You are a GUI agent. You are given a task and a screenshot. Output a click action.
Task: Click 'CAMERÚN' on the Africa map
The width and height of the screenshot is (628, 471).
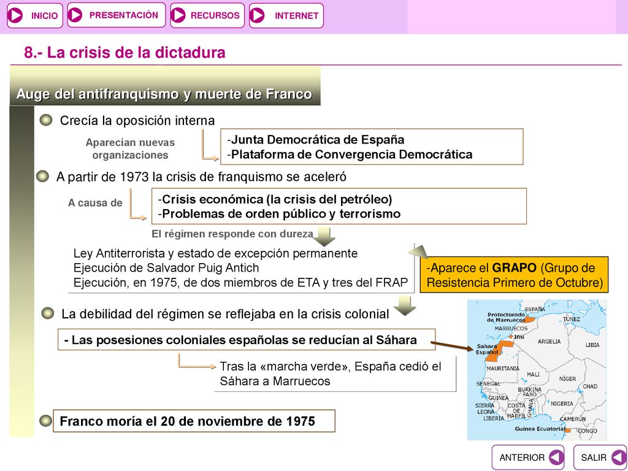(573, 419)
